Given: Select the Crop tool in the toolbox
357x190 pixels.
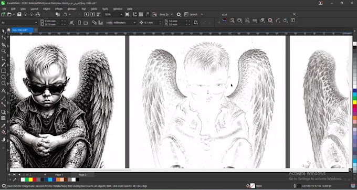Looking at the screenshot, I should click(4, 45).
